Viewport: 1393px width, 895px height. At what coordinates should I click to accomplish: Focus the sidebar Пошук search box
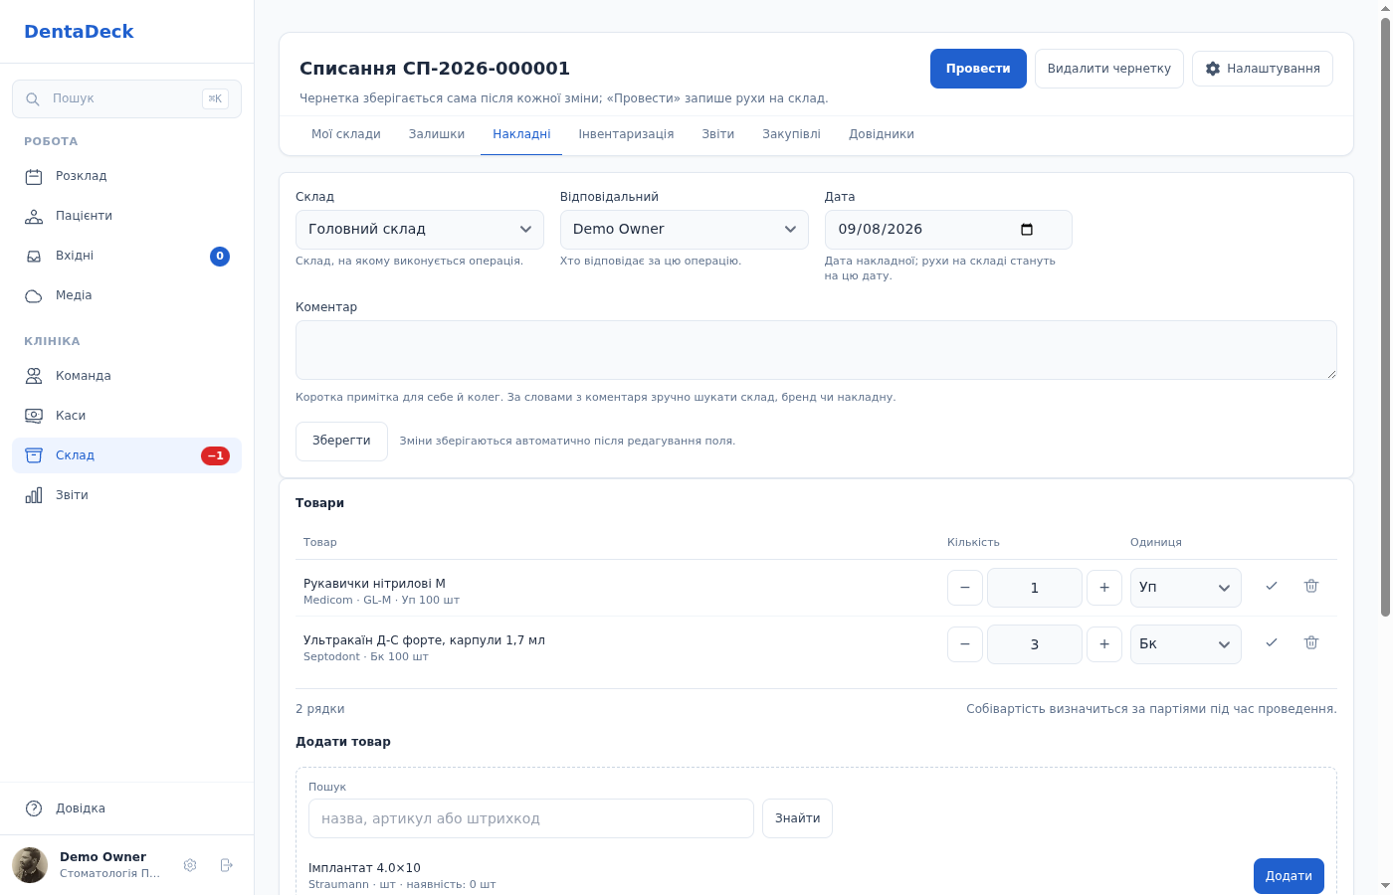pos(126,98)
